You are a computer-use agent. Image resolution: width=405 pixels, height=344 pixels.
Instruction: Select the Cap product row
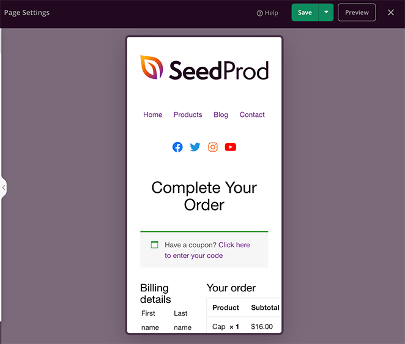(x=243, y=326)
